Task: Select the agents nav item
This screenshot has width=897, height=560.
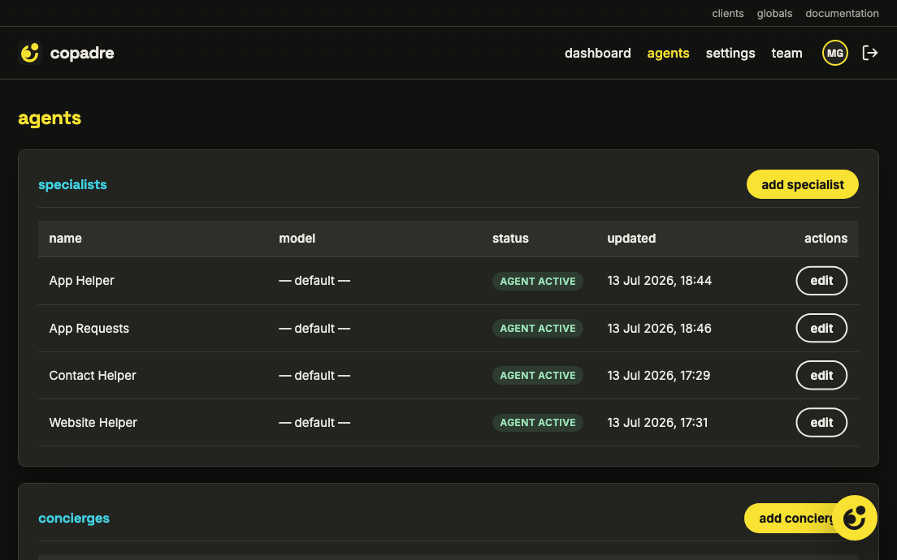Action: tap(668, 53)
